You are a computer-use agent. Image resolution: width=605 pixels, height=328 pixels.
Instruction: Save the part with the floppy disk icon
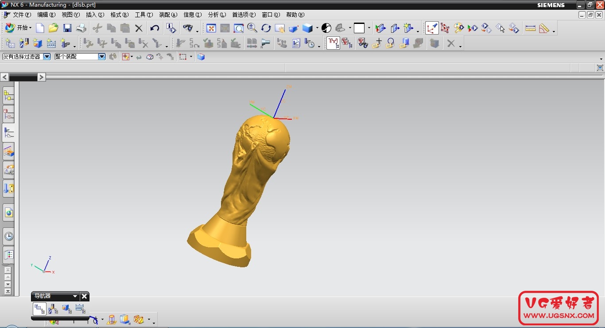coord(67,28)
